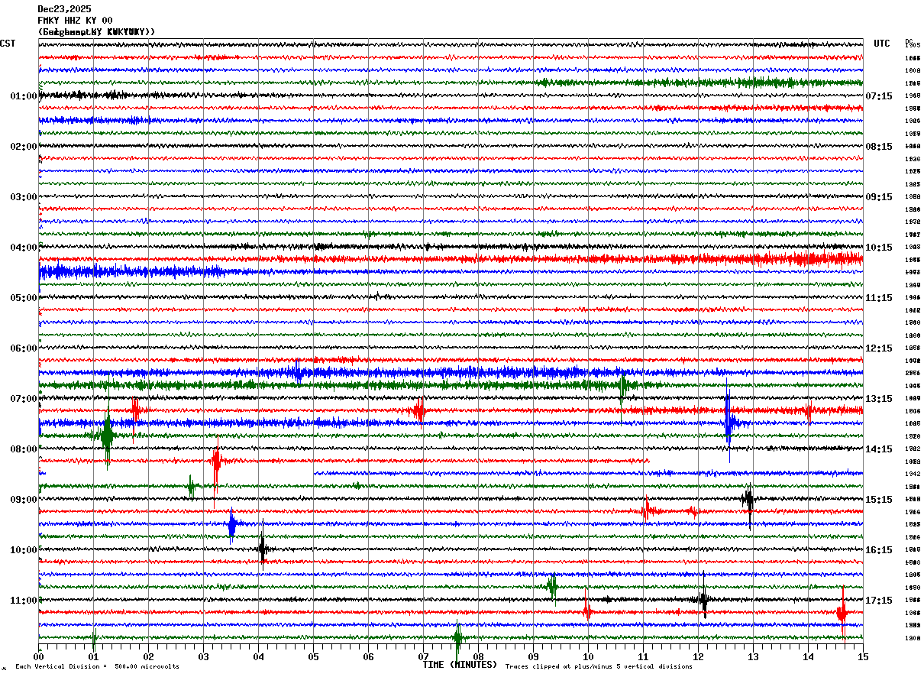Select the 08:00 CST hour label
The height and width of the screenshot is (677, 924).
24,449
